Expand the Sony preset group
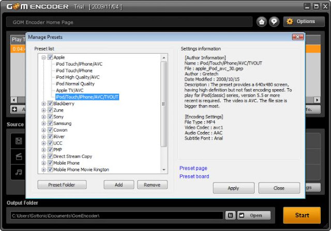Image resolution: width=331 pixels, height=231 pixels. (x=43, y=117)
